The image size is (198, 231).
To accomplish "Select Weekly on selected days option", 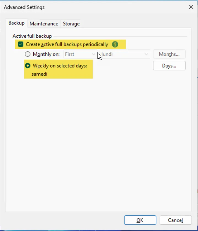I will (x=28, y=66).
